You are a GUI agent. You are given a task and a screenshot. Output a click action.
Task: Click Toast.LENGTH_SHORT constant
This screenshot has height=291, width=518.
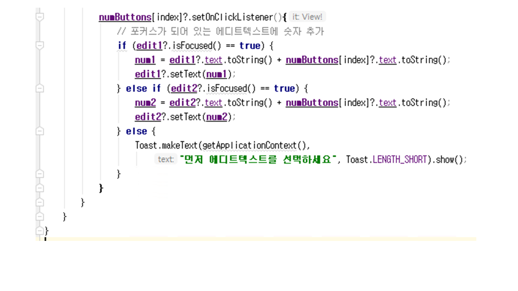(399, 160)
